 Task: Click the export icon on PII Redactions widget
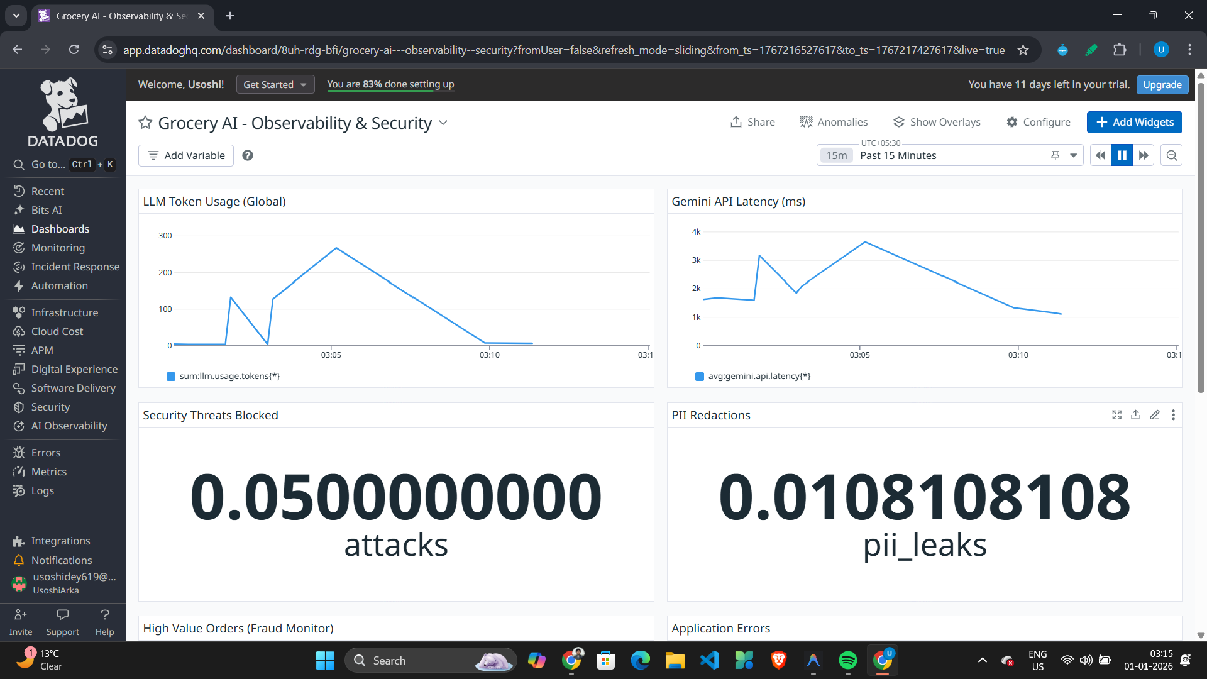(x=1135, y=415)
